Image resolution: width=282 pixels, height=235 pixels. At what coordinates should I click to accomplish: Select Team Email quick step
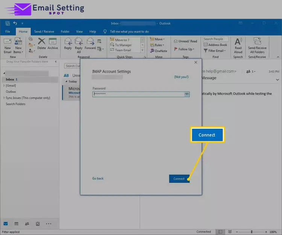[123, 50]
